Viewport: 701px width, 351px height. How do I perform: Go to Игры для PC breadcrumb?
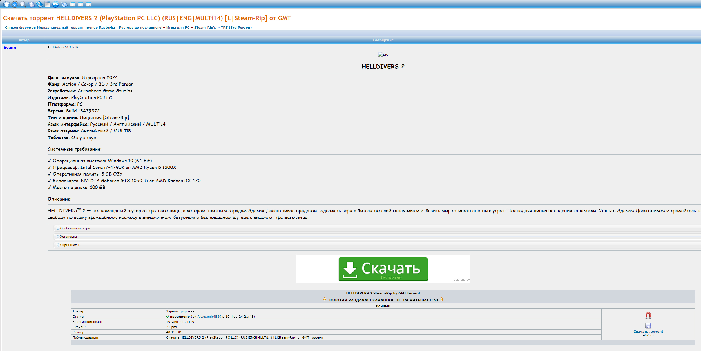tap(178, 28)
